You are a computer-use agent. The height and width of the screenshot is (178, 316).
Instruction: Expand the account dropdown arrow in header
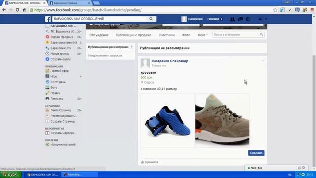coord(266,19)
